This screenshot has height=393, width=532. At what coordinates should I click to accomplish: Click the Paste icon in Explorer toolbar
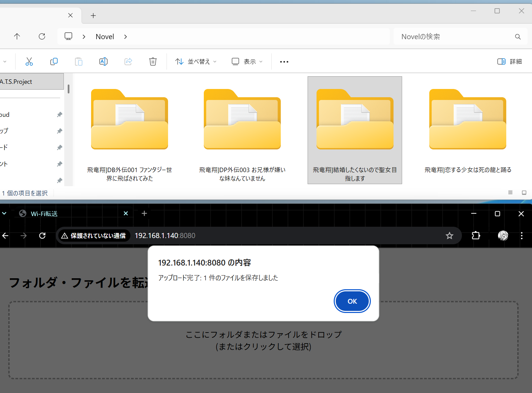(x=79, y=61)
